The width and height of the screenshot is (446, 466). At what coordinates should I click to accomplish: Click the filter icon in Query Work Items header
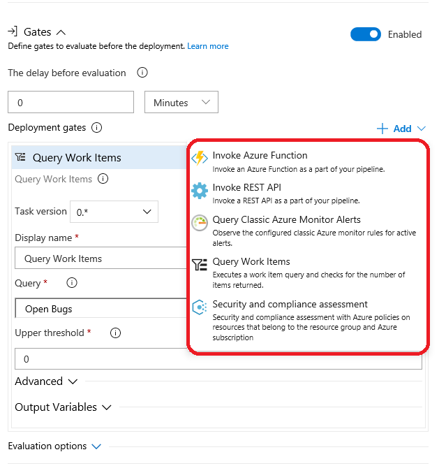point(20,157)
